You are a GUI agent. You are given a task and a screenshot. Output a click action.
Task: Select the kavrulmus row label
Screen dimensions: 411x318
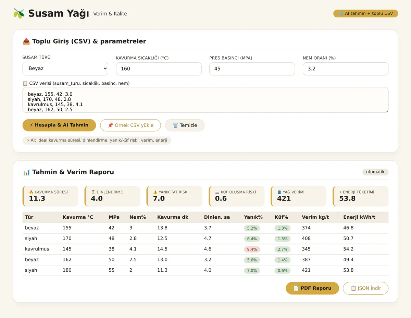pyautogui.click(x=37, y=249)
